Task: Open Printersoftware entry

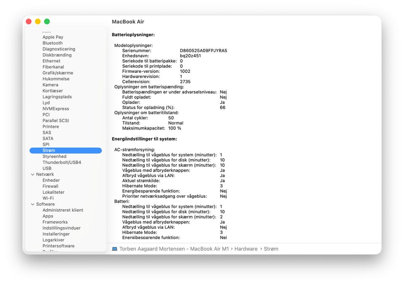Action: tap(58, 246)
